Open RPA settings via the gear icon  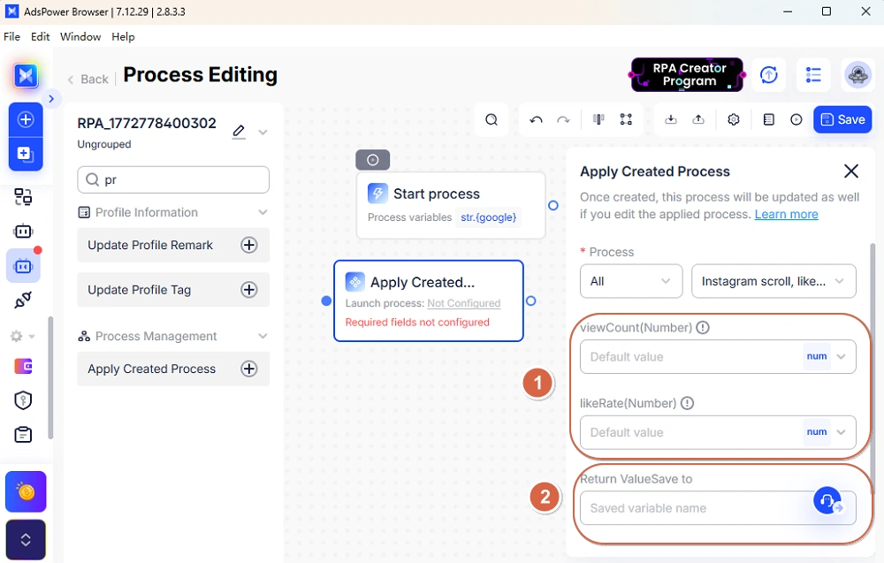[733, 119]
